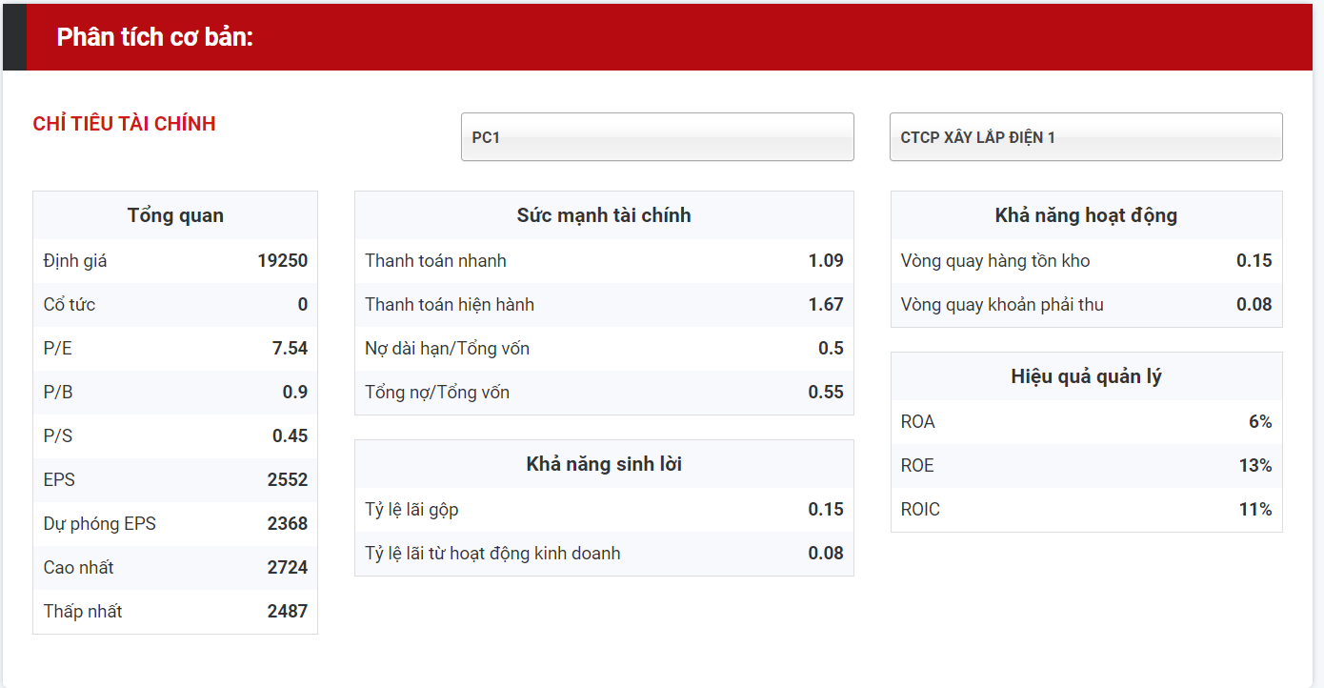Select the Nợ dài hạn/Tổng vốn value 0.5
Screen dimensions: 1324x688
pyautogui.click(x=831, y=349)
